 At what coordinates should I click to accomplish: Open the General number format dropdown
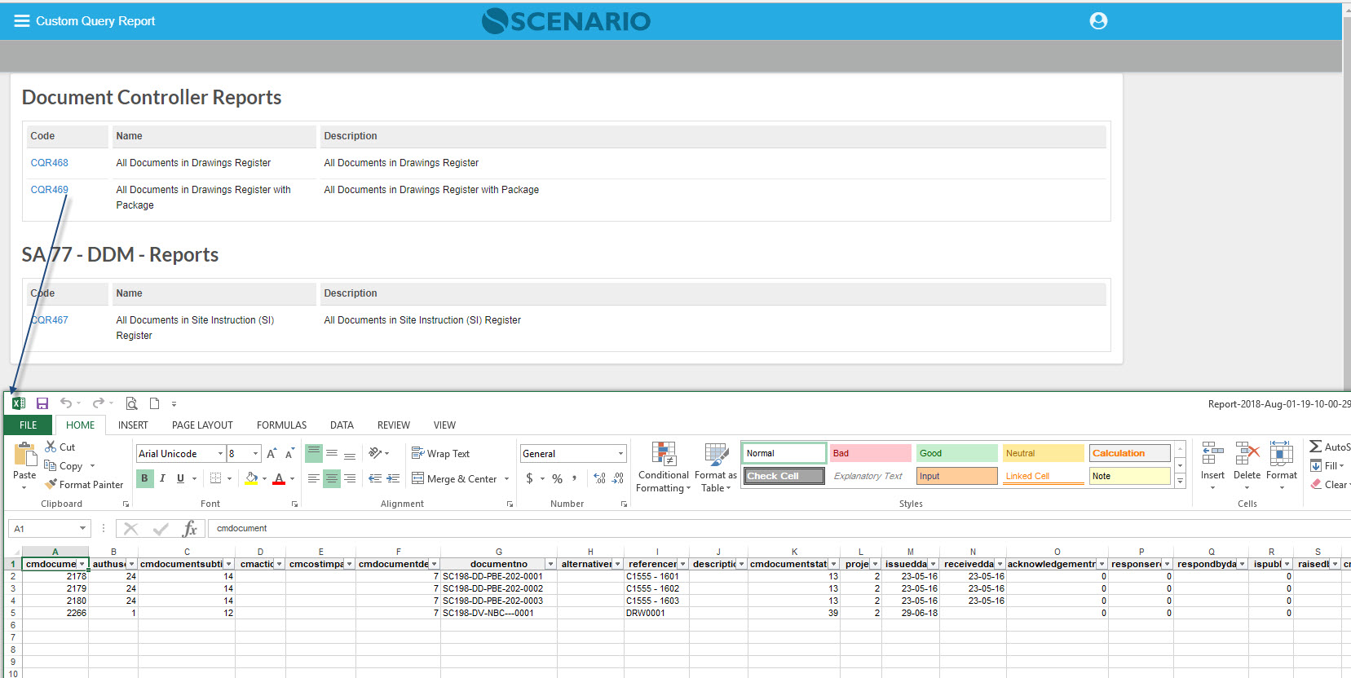coord(620,454)
